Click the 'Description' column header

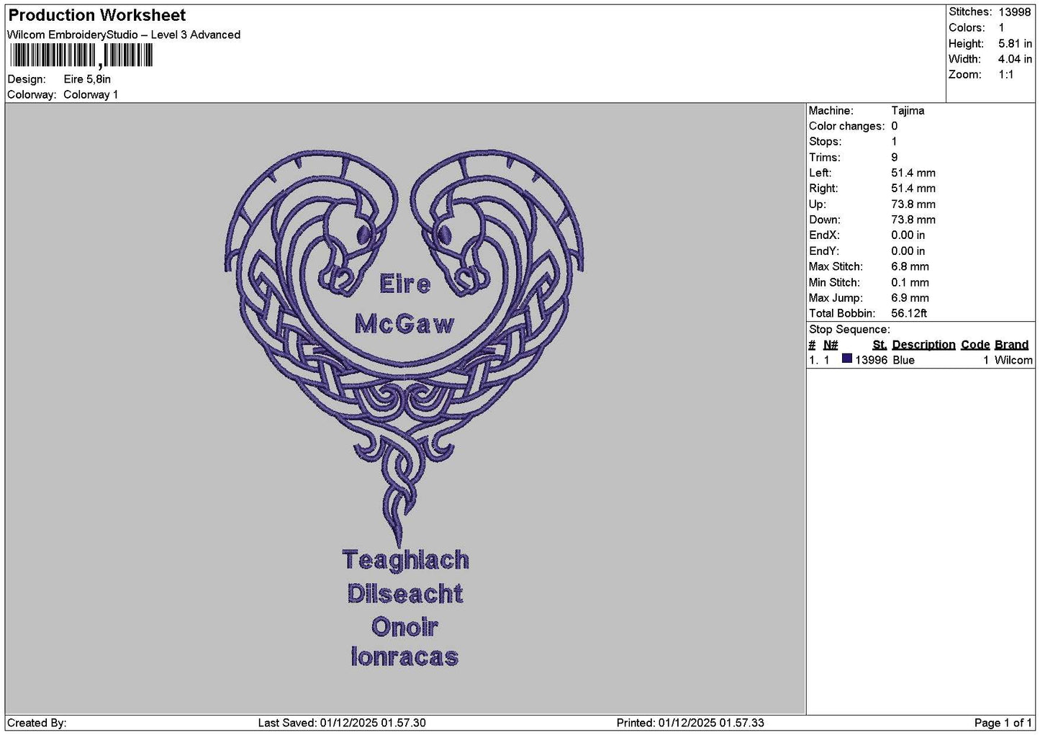click(x=923, y=345)
